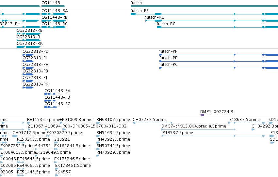The width and height of the screenshot is (278, 177).
Task: Click the DMG7-chrX.3.004.pred.a.3prime label
Action: click(194, 126)
